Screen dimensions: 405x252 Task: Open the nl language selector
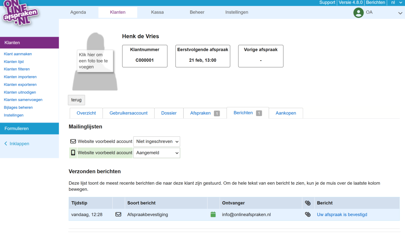pyautogui.click(x=395, y=2)
